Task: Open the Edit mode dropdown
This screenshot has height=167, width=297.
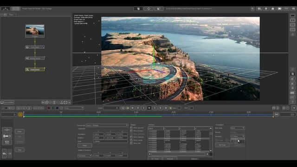Action: coord(238,128)
